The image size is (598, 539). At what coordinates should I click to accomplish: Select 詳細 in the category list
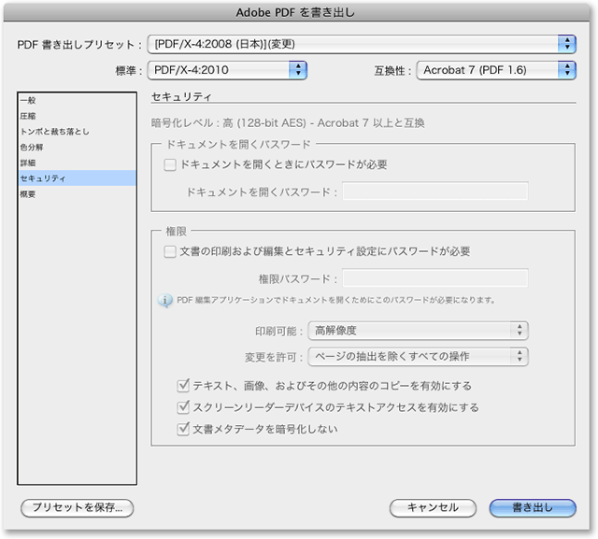28,163
